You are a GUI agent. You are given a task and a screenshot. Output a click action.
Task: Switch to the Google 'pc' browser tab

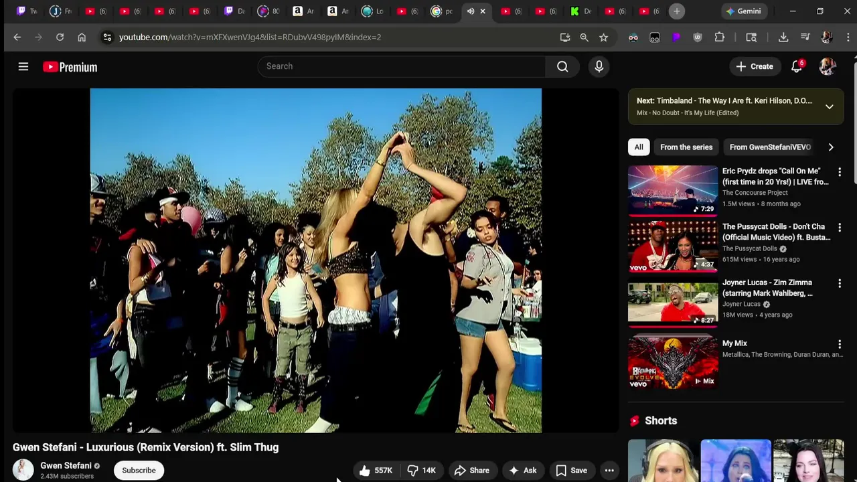[x=443, y=11]
